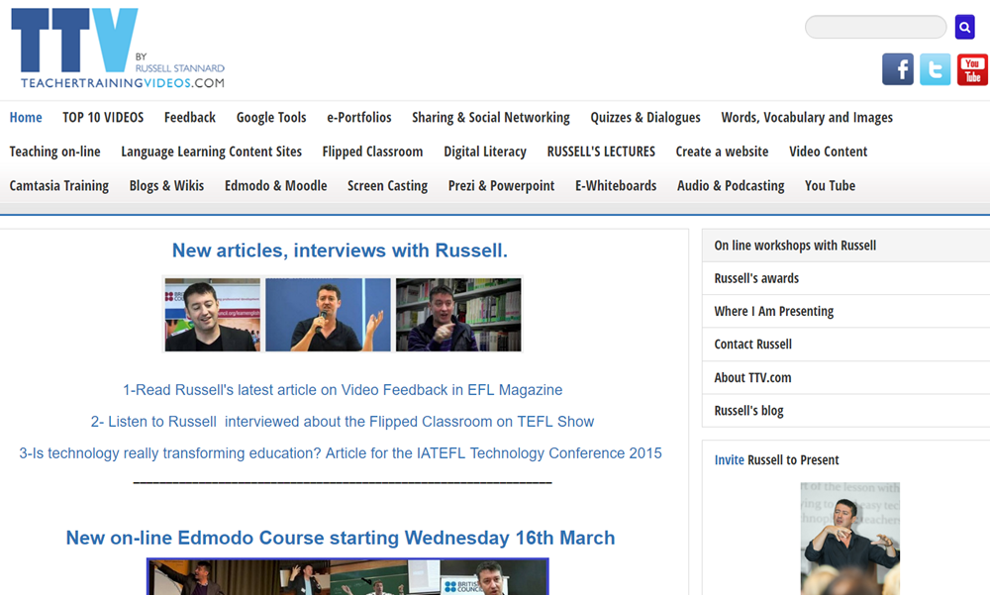Open Edmodo & Moodle menu item
This screenshot has width=990, height=595.
click(x=276, y=186)
